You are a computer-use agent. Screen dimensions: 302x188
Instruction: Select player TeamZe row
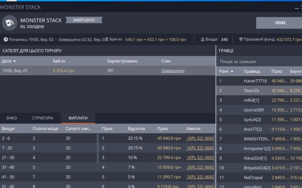(x=259, y=90)
